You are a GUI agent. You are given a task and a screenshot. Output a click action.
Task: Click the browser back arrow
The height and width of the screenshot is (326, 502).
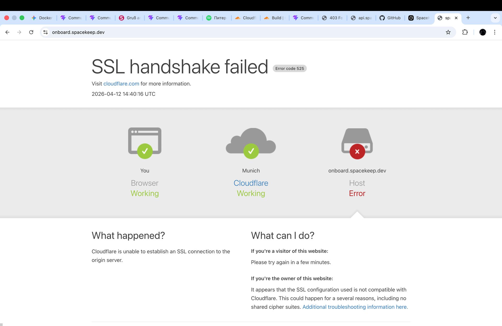[x=7, y=32]
